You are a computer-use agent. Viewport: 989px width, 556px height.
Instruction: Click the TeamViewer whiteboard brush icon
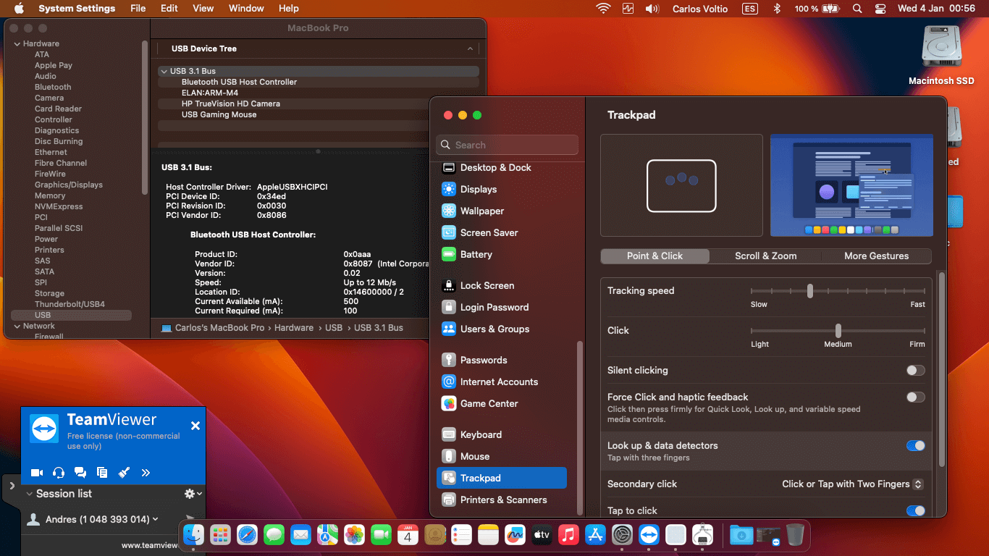click(x=124, y=473)
